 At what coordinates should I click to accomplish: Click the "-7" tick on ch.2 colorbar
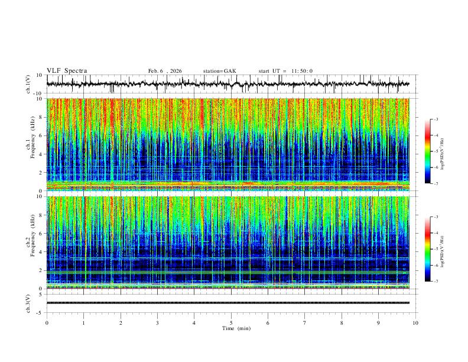(x=435, y=282)
